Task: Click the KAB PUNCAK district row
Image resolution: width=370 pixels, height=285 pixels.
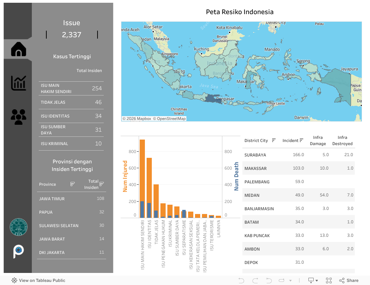Action: (x=298, y=235)
